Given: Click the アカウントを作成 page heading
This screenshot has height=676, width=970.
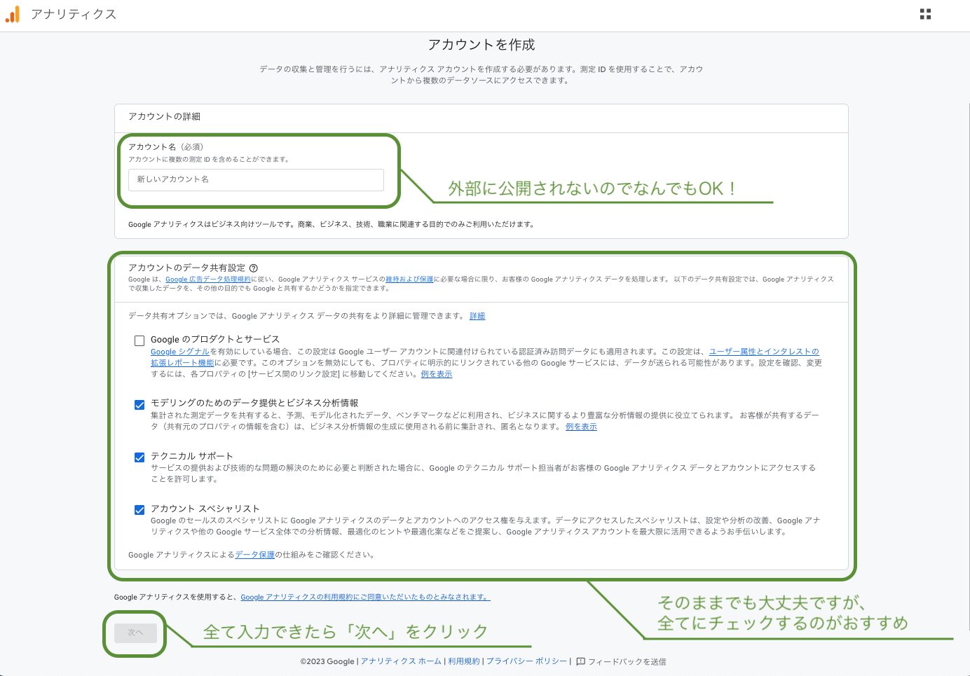Looking at the screenshot, I should click(481, 45).
